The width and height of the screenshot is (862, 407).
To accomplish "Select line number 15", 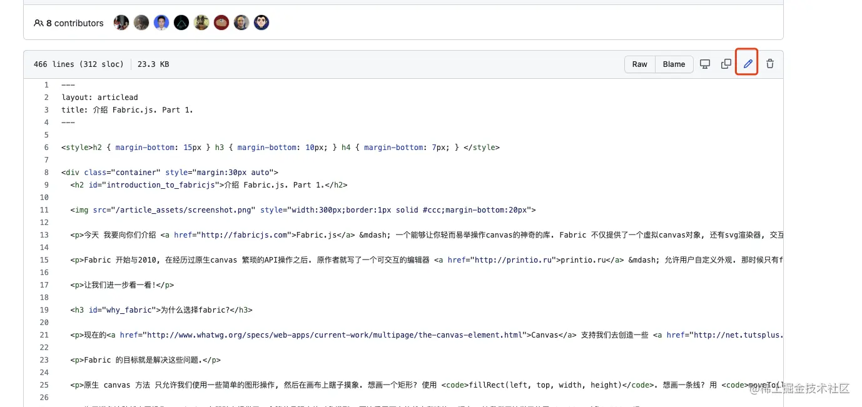I will point(44,260).
